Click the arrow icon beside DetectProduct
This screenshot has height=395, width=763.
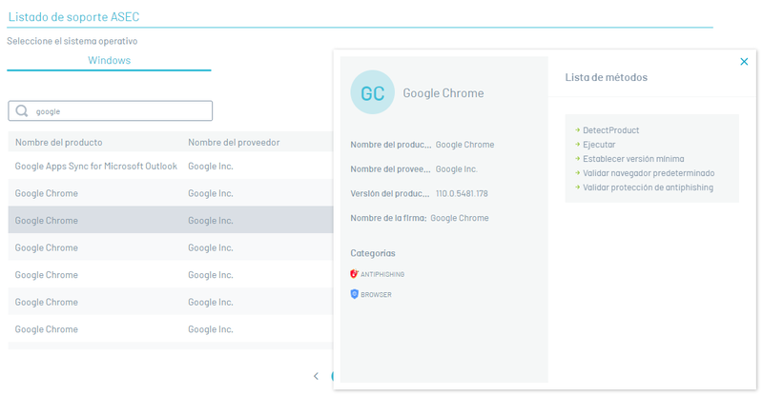click(577, 130)
